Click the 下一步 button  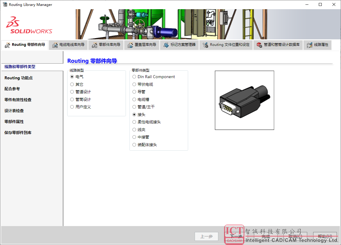point(236,236)
